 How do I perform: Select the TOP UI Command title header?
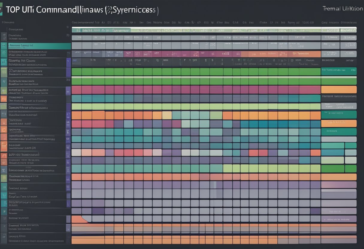point(81,9)
